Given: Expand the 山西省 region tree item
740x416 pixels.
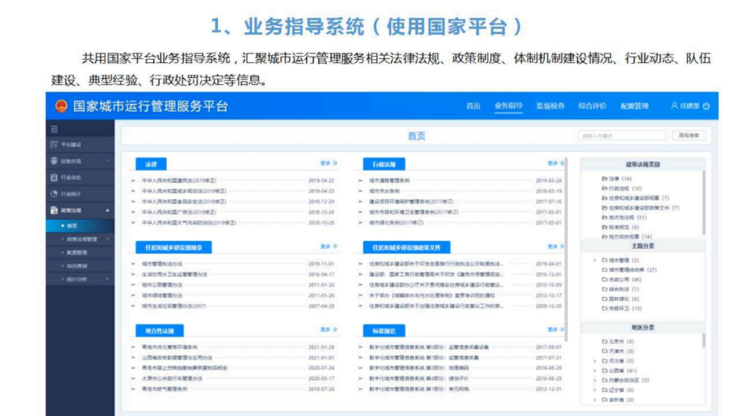Looking at the screenshot, I should click(x=595, y=371).
